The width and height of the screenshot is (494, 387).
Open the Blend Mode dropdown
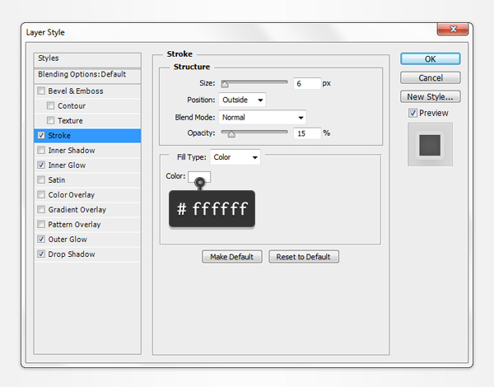tap(262, 118)
